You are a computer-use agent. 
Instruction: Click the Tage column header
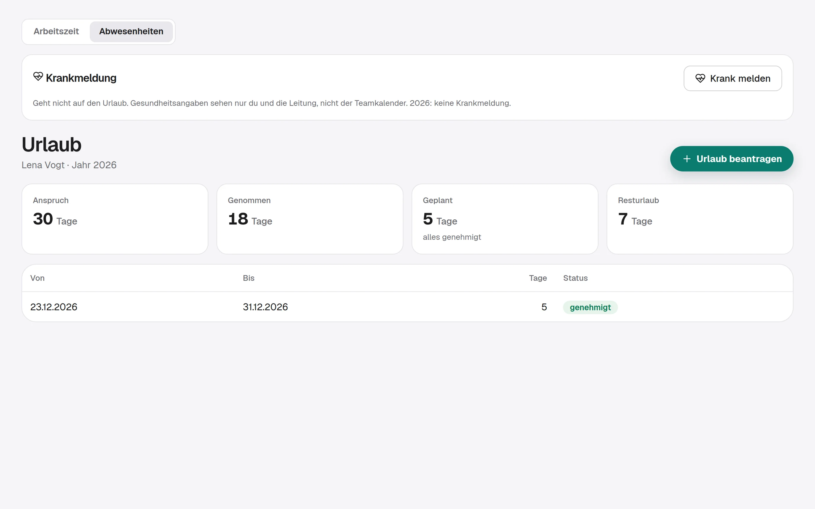click(x=538, y=278)
